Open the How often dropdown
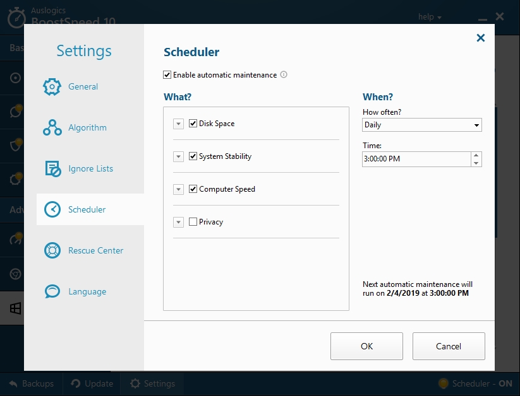 tap(422, 125)
